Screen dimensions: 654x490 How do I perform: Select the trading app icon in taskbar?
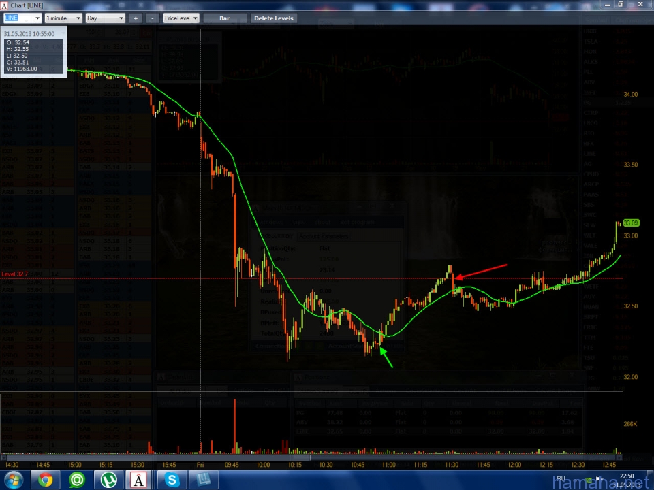click(140, 480)
